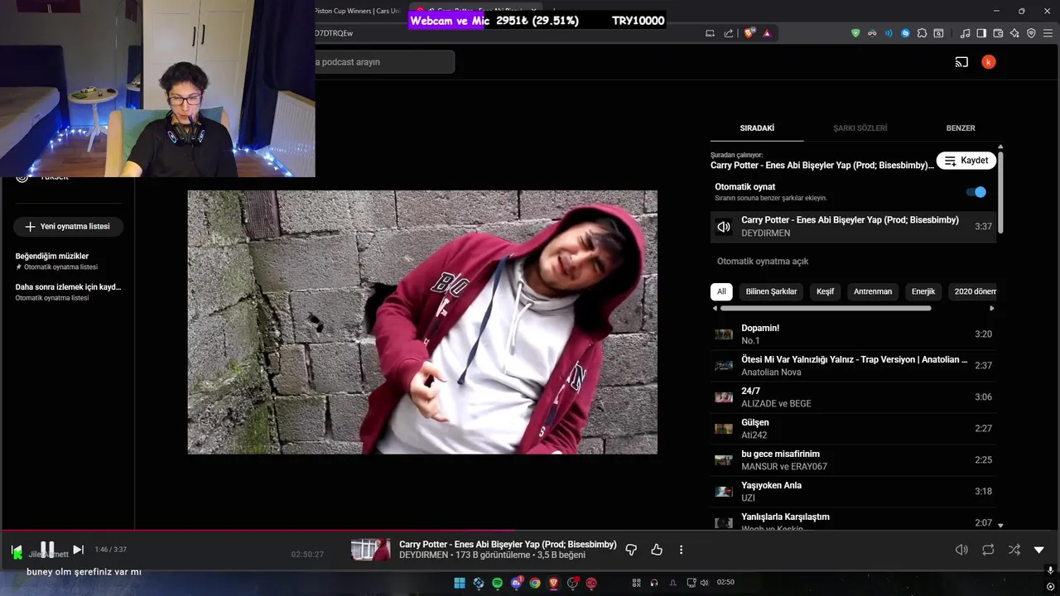Open the browser hamburger menu

click(1048, 33)
